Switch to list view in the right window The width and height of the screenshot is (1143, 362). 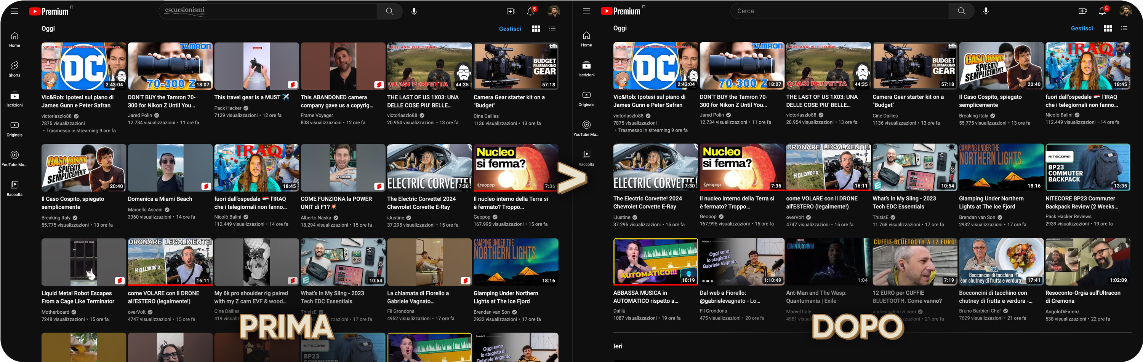click(x=1124, y=29)
